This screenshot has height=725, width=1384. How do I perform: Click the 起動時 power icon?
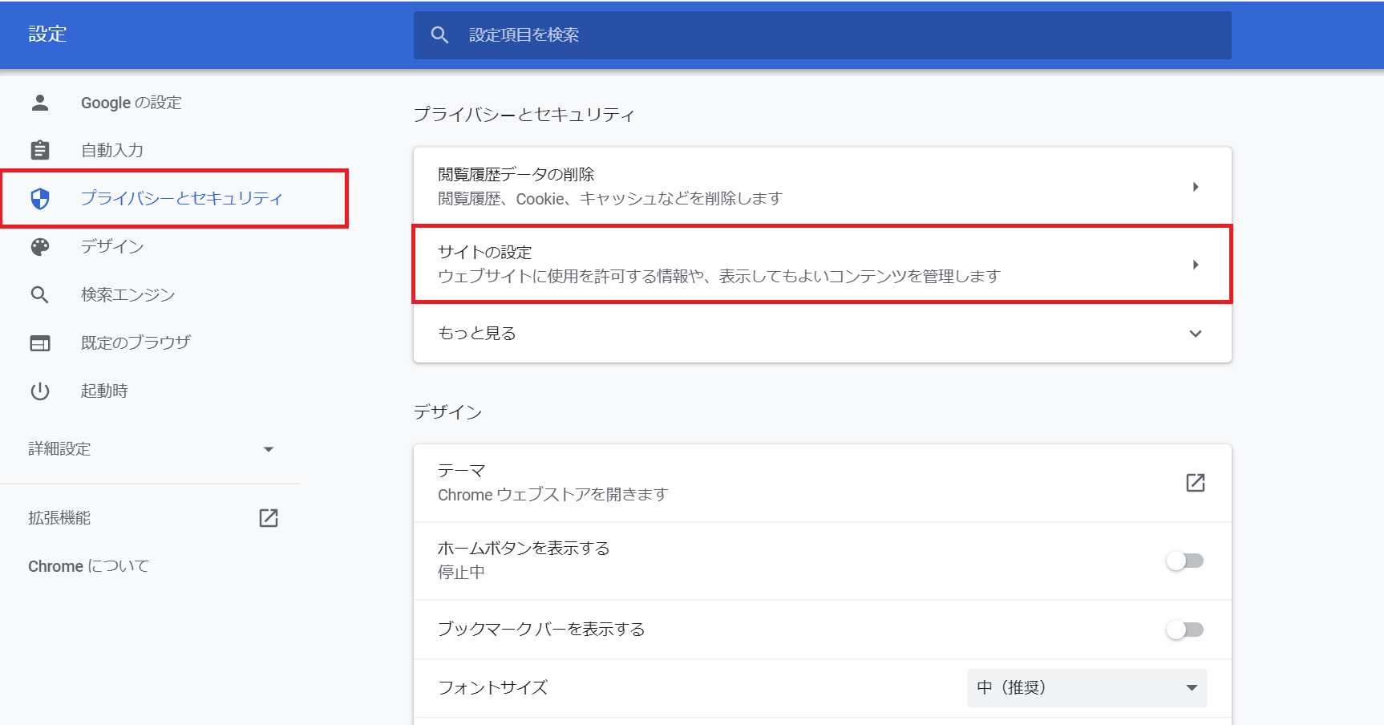coord(39,391)
